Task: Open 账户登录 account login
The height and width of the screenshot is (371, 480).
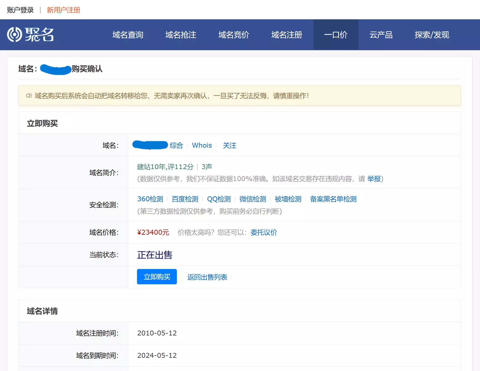Action: pyautogui.click(x=20, y=10)
